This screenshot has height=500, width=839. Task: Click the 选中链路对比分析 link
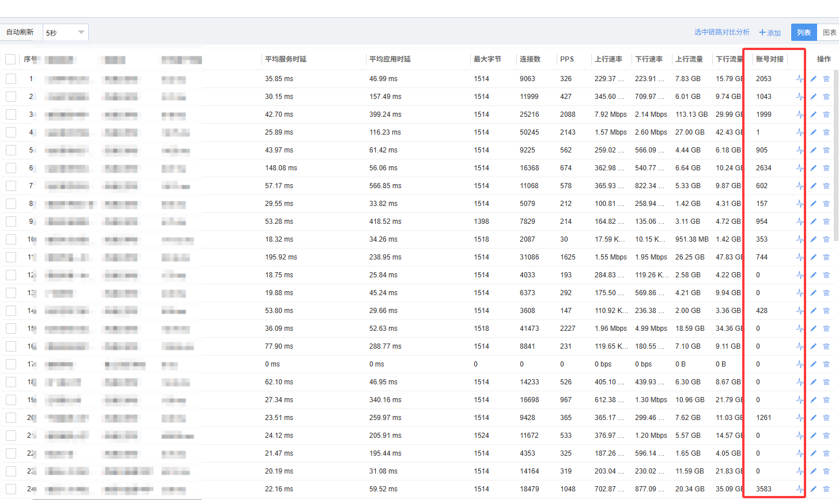click(721, 32)
